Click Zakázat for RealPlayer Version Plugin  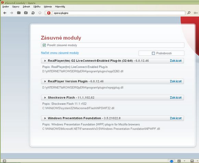coord(176,81)
